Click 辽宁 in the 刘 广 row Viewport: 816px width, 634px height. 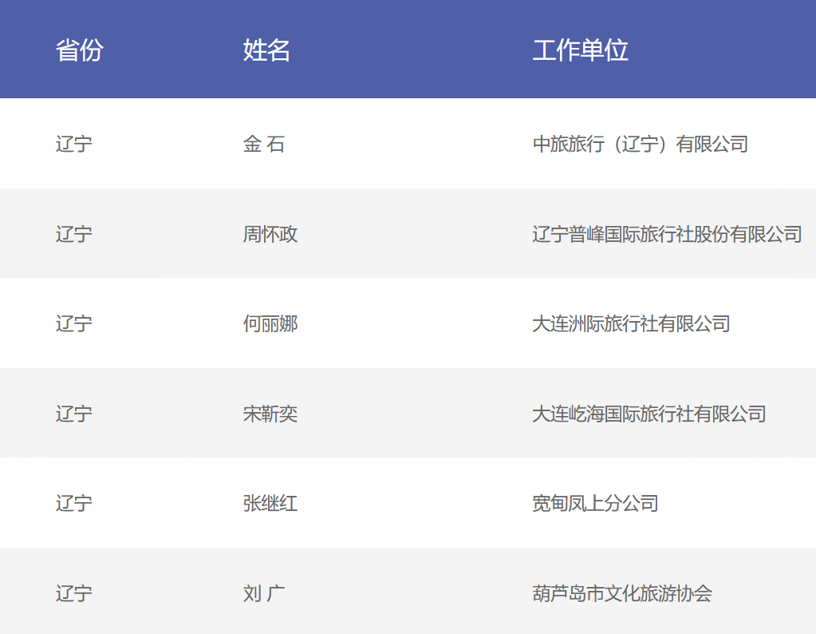[x=74, y=593]
